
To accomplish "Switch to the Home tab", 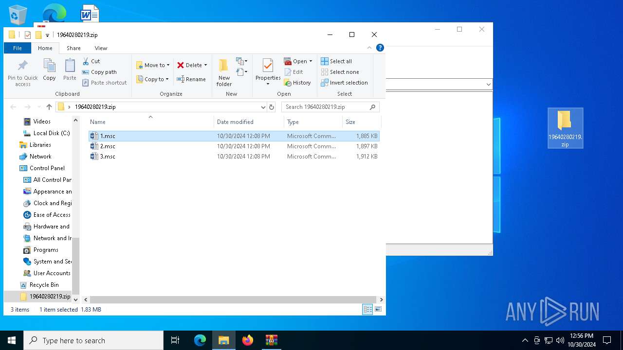I will coord(45,48).
